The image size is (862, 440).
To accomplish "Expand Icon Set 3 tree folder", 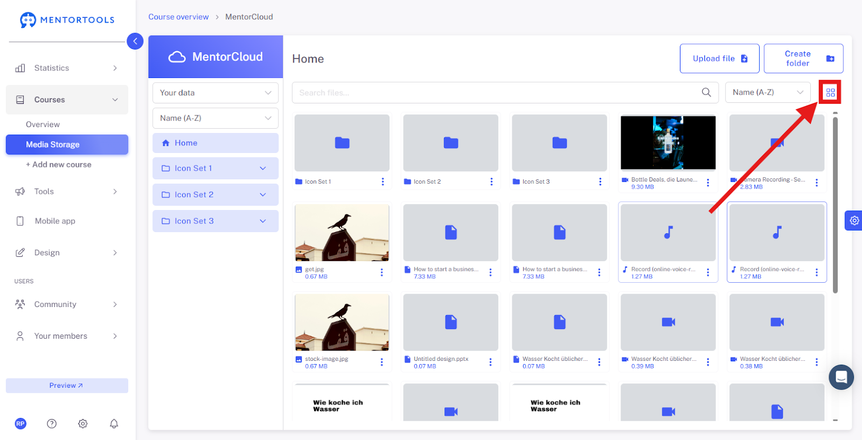I will pyautogui.click(x=263, y=221).
